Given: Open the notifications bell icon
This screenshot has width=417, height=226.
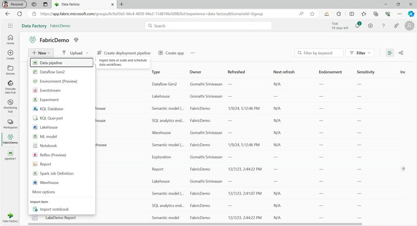Looking at the screenshot, I should click(358, 25).
